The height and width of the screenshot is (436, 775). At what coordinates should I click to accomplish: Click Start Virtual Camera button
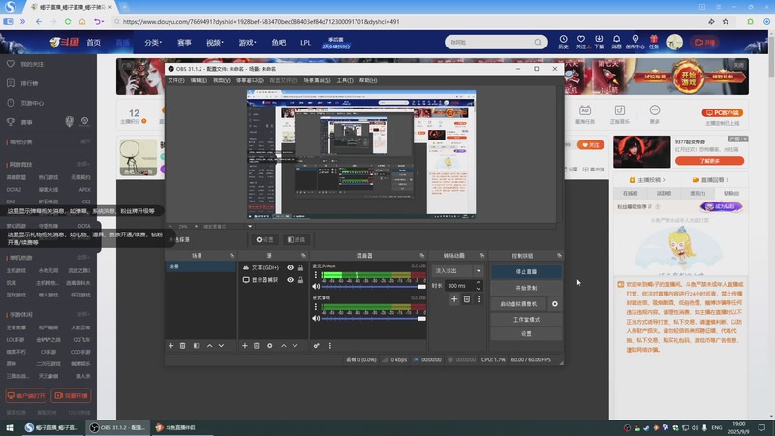click(x=518, y=304)
